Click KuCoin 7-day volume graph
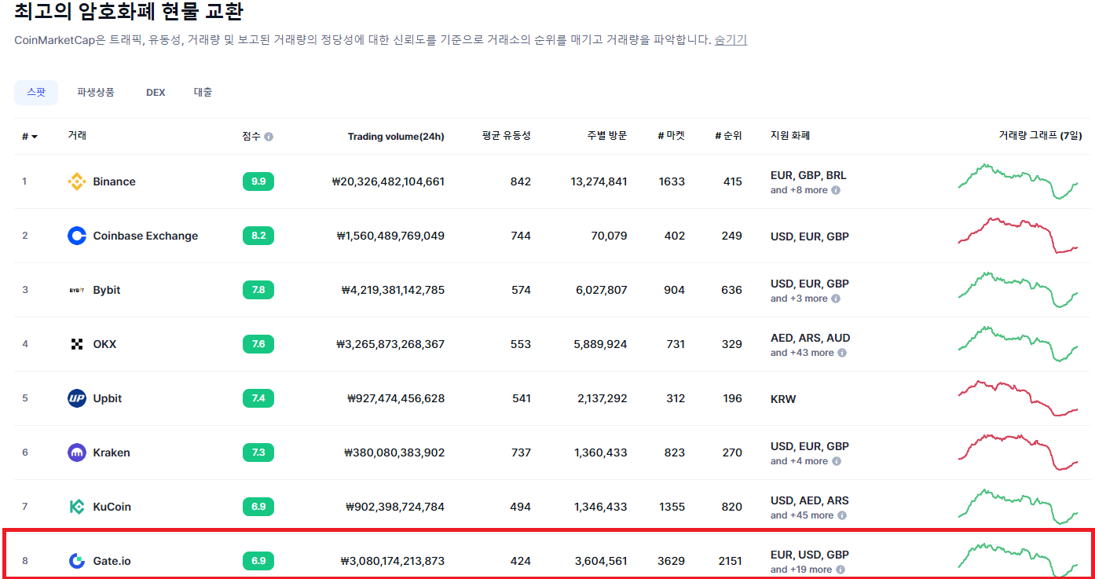Image resolution: width=1095 pixels, height=579 pixels. [1018, 506]
